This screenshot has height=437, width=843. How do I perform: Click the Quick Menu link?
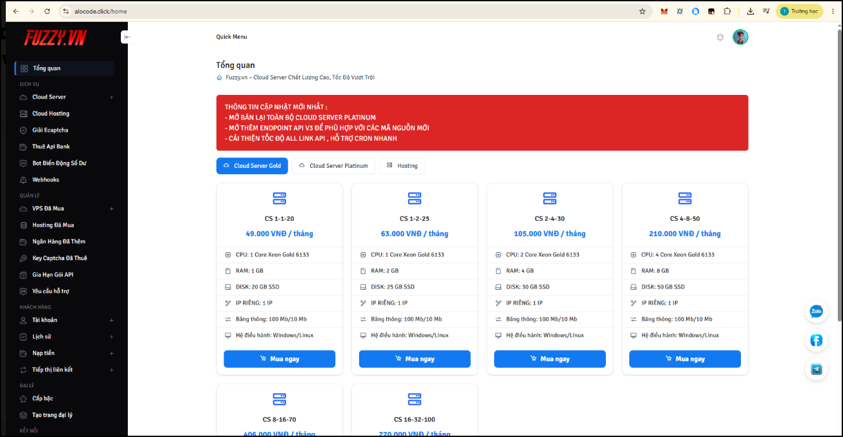pos(231,37)
